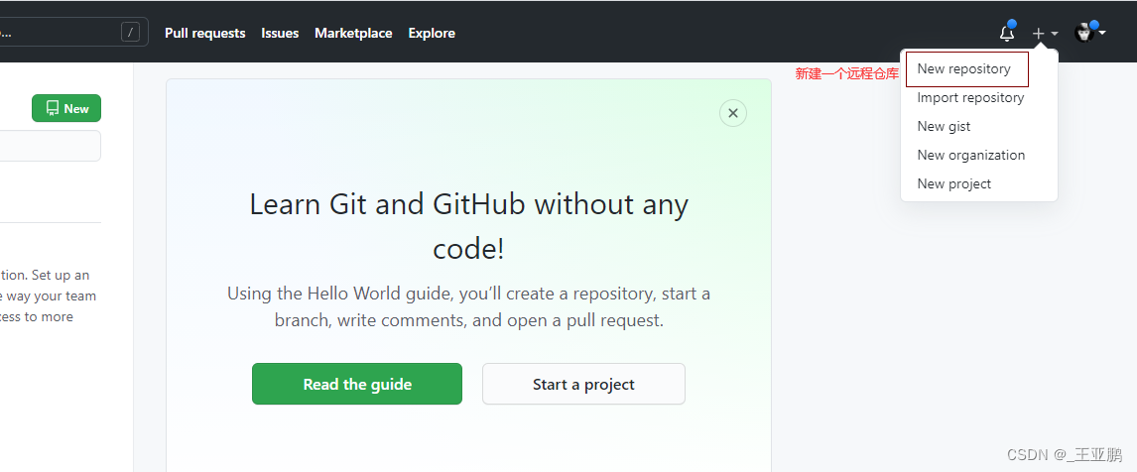Click the Read the guide button
This screenshot has height=472, width=1137.
click(357, 384)
